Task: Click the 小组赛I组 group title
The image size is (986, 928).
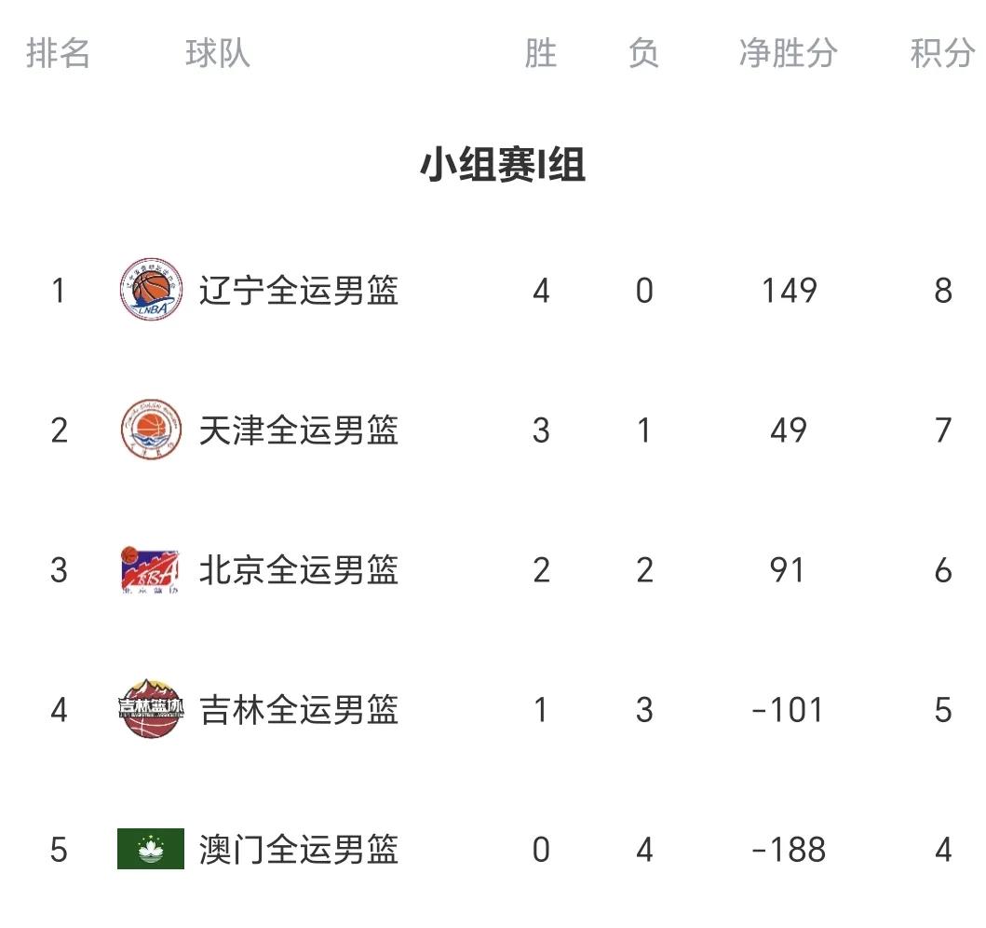Action: [503, 166]
